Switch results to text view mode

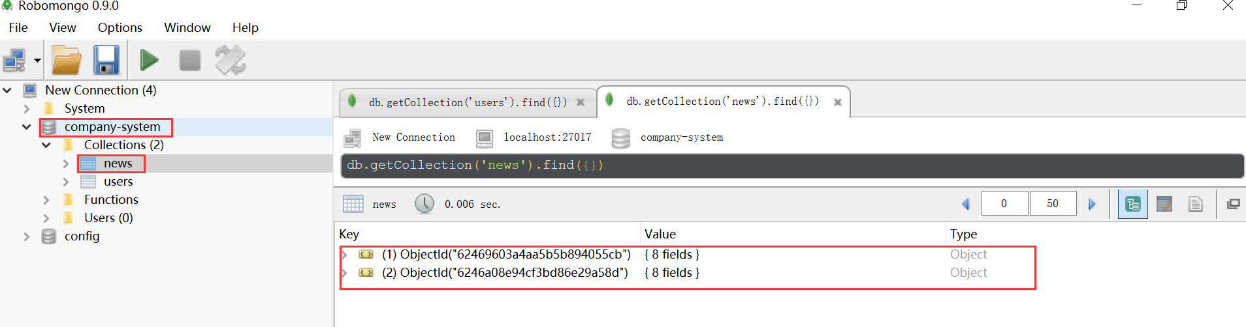(1195, 205)
